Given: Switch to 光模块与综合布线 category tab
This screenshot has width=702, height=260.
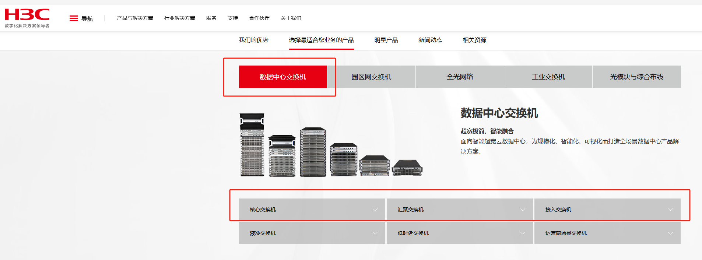Looking at the screenshot, I should pos(636,77).
